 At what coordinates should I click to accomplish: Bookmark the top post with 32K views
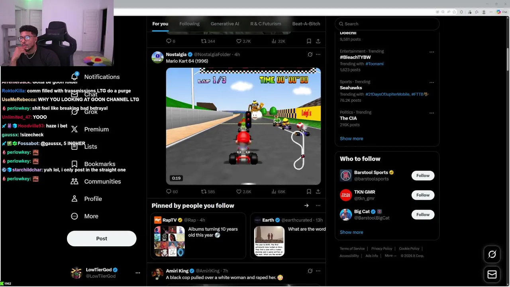tap(309, 41)
